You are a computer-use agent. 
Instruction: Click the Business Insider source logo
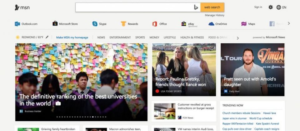[21, 111]
